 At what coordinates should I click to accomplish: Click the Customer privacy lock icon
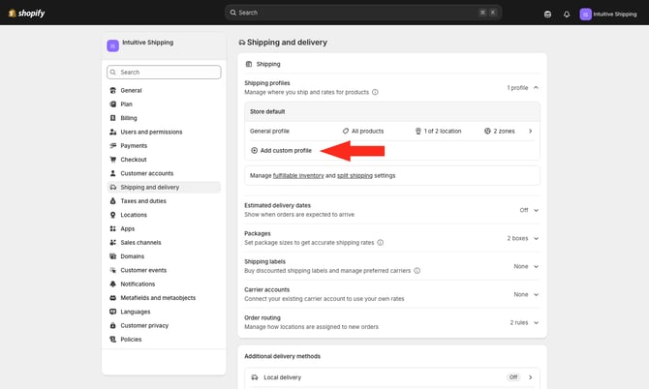point(112,326)
